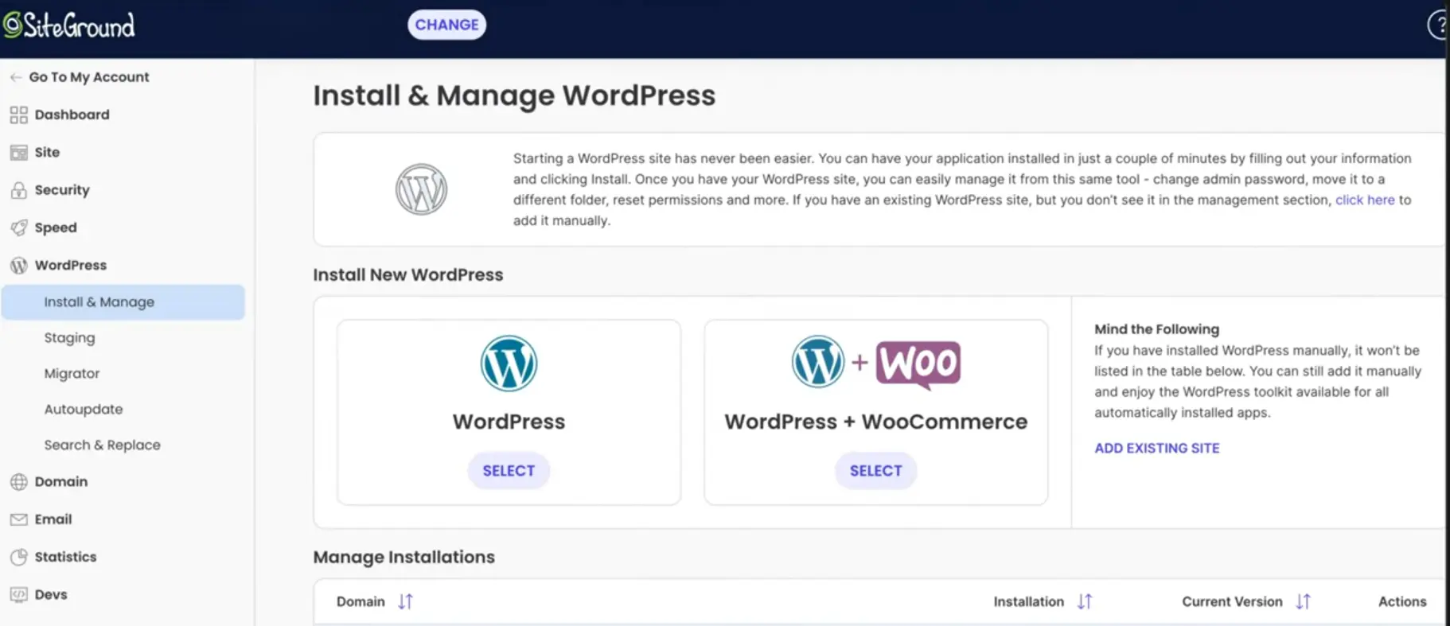This screenshot has width=1450, height=626.
Task: Open Install & Manage submenu item
Action: pyautogui.click(x=123, y=302)
